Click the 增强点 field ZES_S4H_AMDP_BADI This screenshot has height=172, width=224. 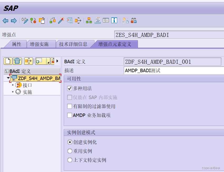coord(169,35)
